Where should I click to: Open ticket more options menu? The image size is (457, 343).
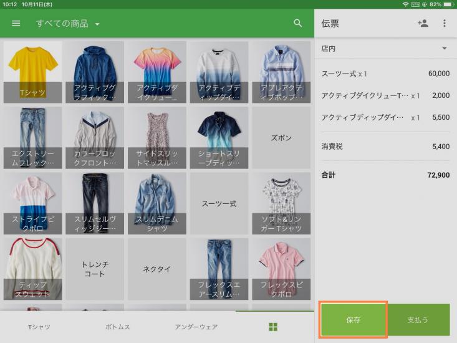point(444,23)
